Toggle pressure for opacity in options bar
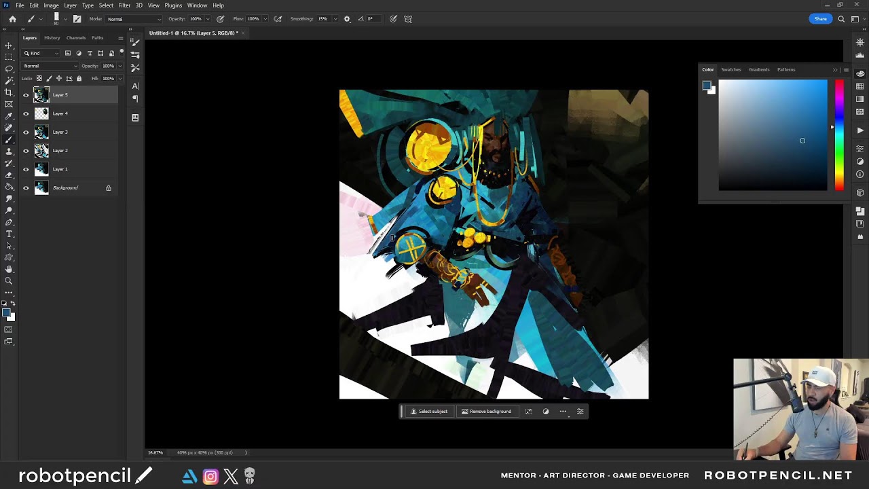Image resolution: width=869 pixels, height=489 pixels. pos(221,19)
